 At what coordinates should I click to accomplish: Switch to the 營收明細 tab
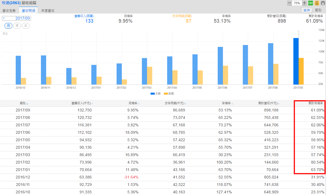tap(28, 10)
